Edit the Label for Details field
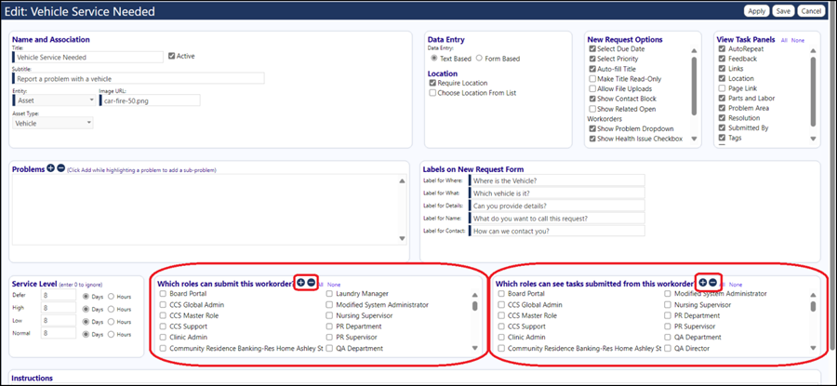Screen dimensions: 837x386 tap(557, 206)
